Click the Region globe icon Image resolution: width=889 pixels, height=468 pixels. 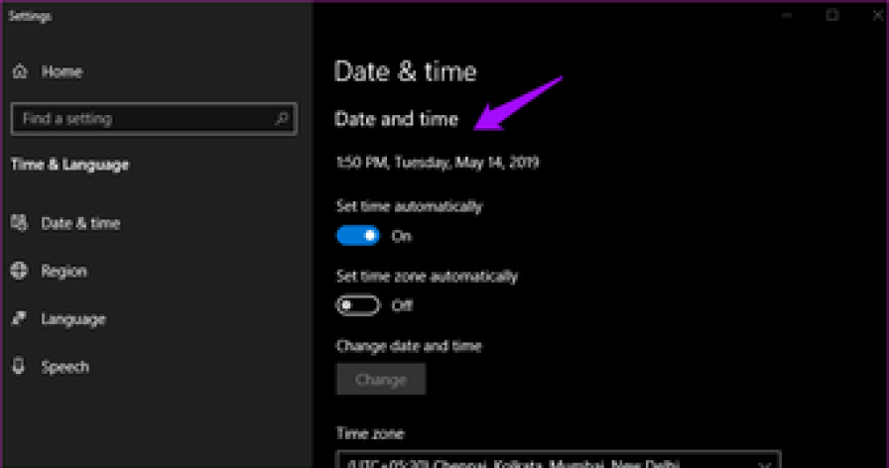point(19,271)
